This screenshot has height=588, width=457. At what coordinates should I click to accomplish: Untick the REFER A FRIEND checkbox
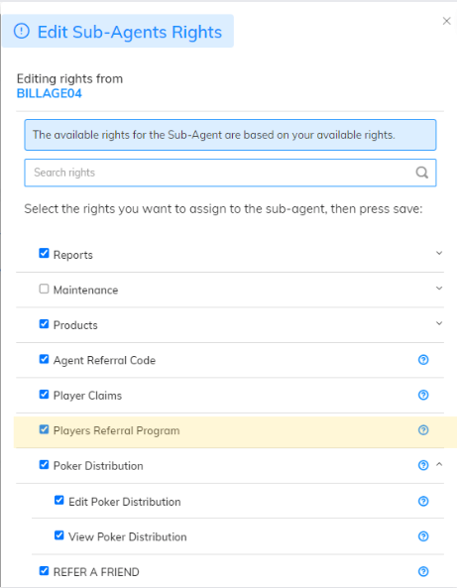(x=44, y=571)
